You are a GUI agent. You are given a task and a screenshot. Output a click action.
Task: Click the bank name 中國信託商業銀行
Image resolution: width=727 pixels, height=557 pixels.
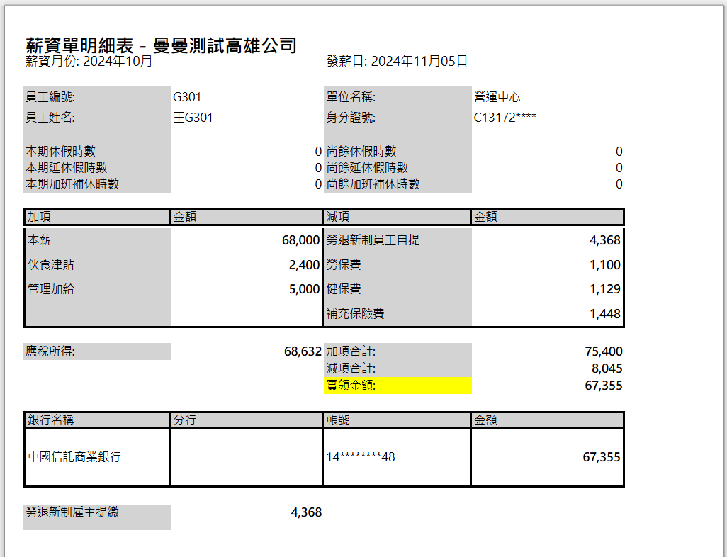point(74,457)
